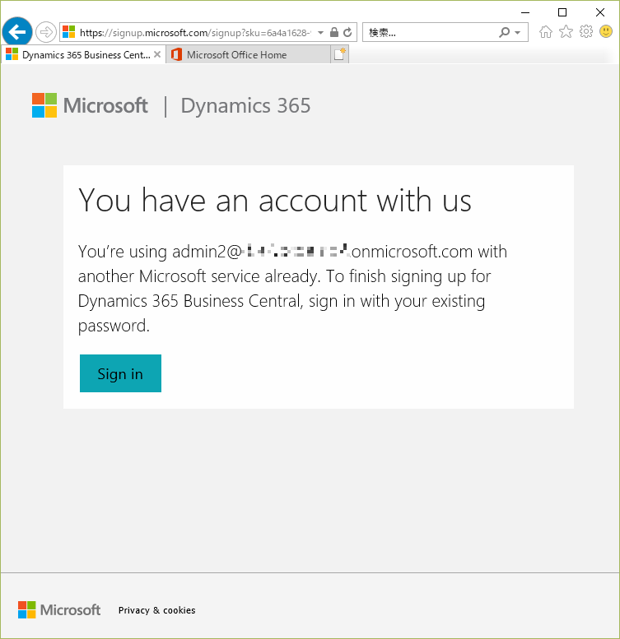Click the site favicon in the address bar
The image size is (620, 639).
point(69,32)
